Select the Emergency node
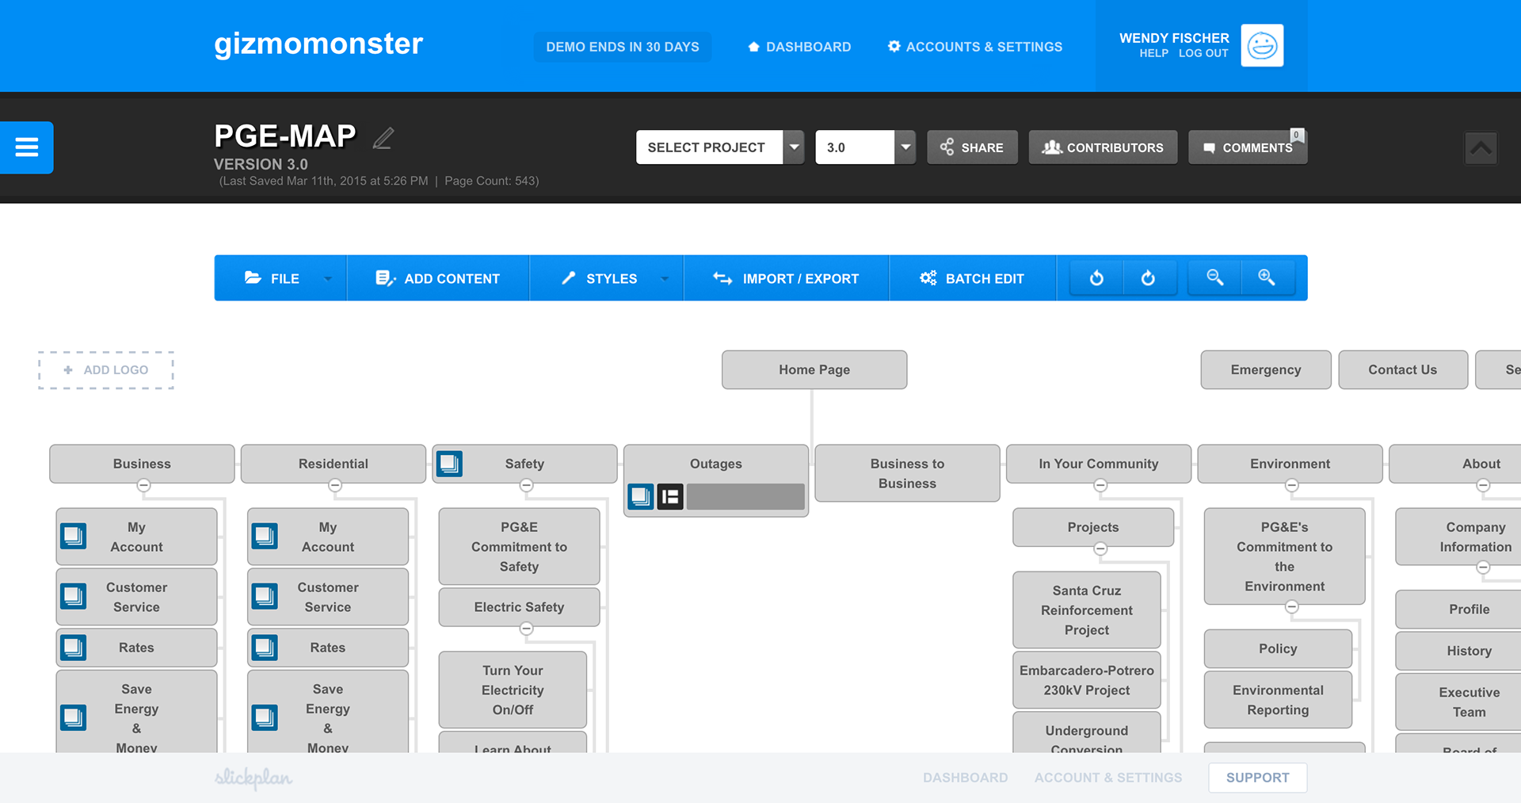This screenshot has height=803, width=1521. pyautogui.click(x=1266, y=369)
